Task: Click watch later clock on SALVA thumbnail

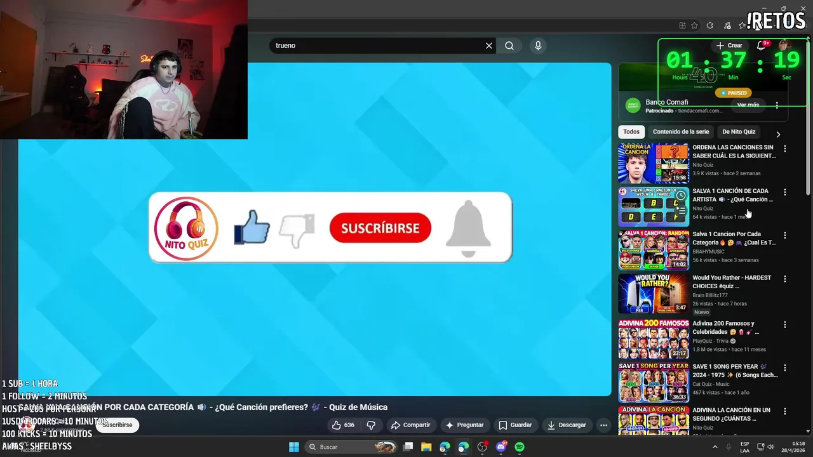Action: 680,195
